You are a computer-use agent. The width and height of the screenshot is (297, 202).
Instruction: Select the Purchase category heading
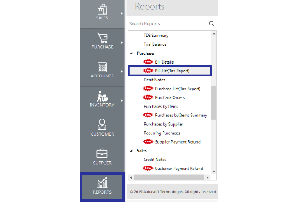(x=145, y=53)
